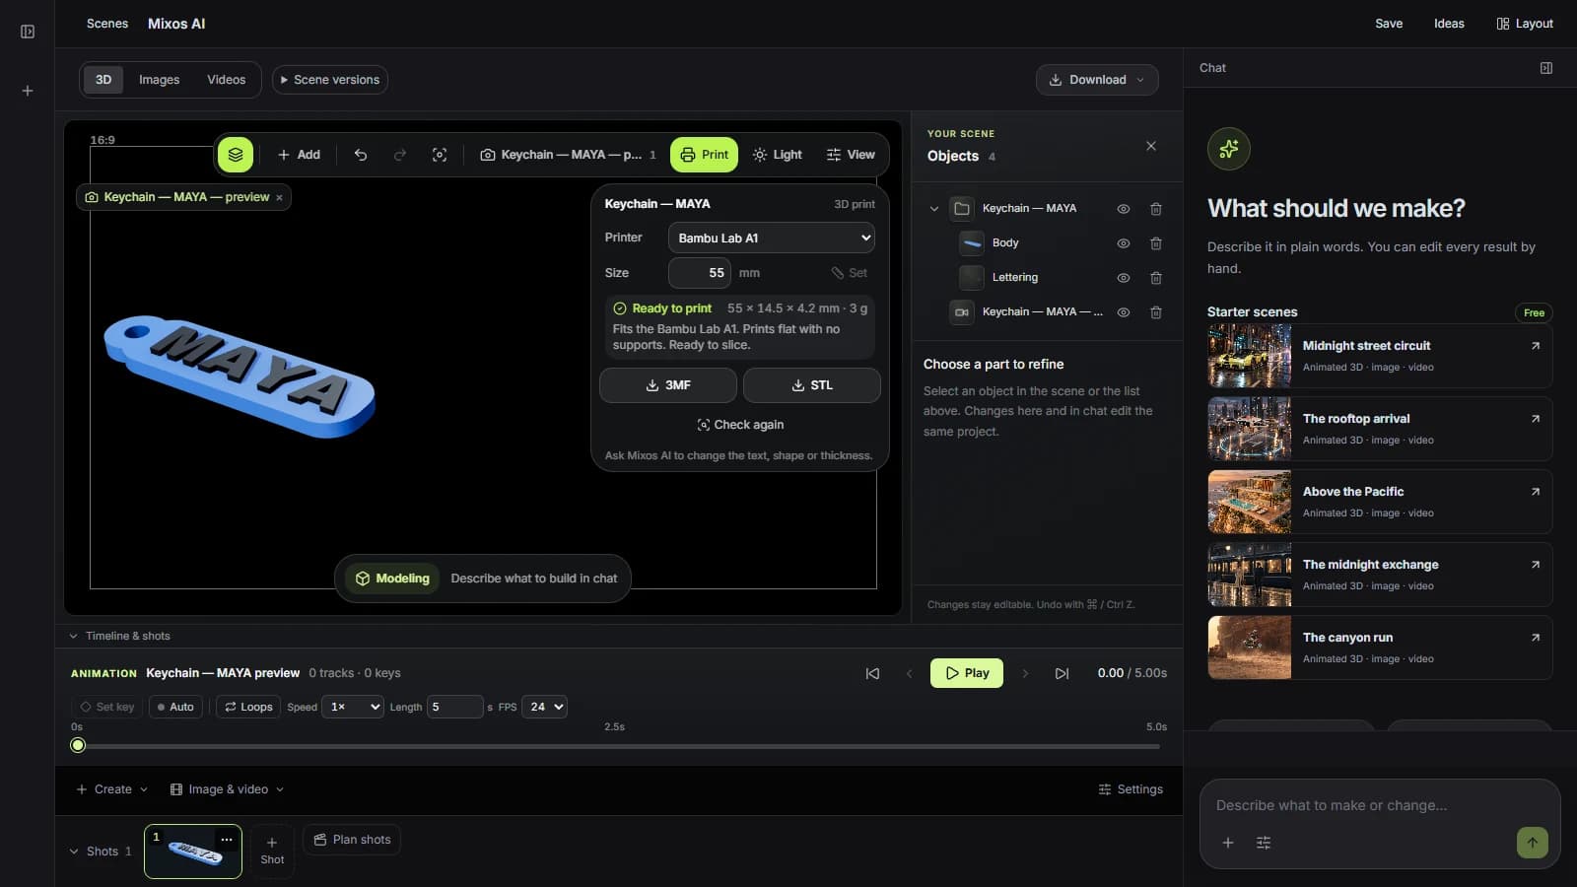Close the Your Scene objects panel
This screenshot has height=887, width=1577.
coord(1151,146)
